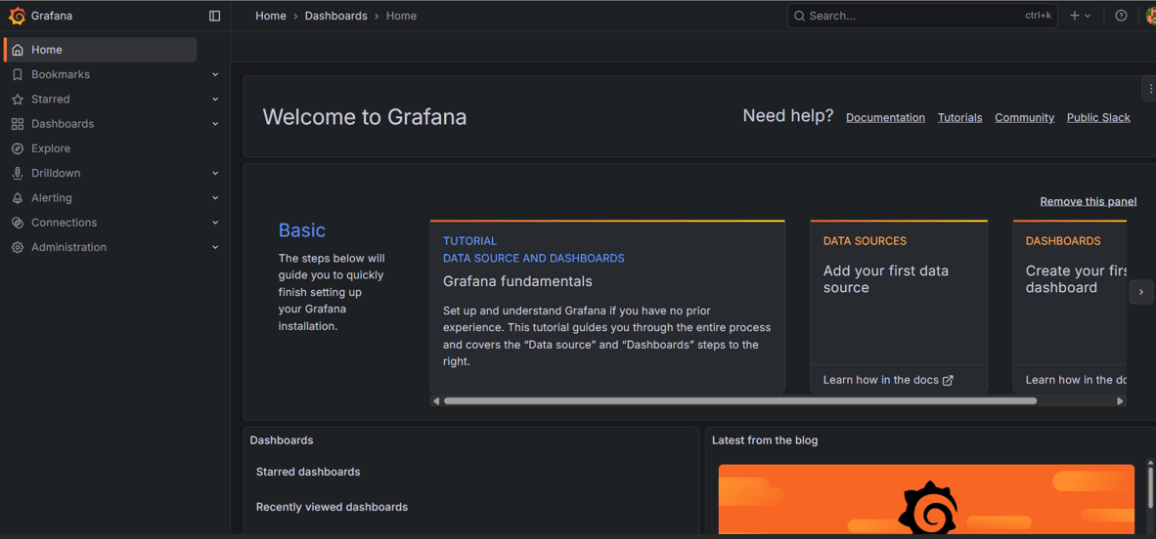Click the user profile avatar icon

[1150, 16]
